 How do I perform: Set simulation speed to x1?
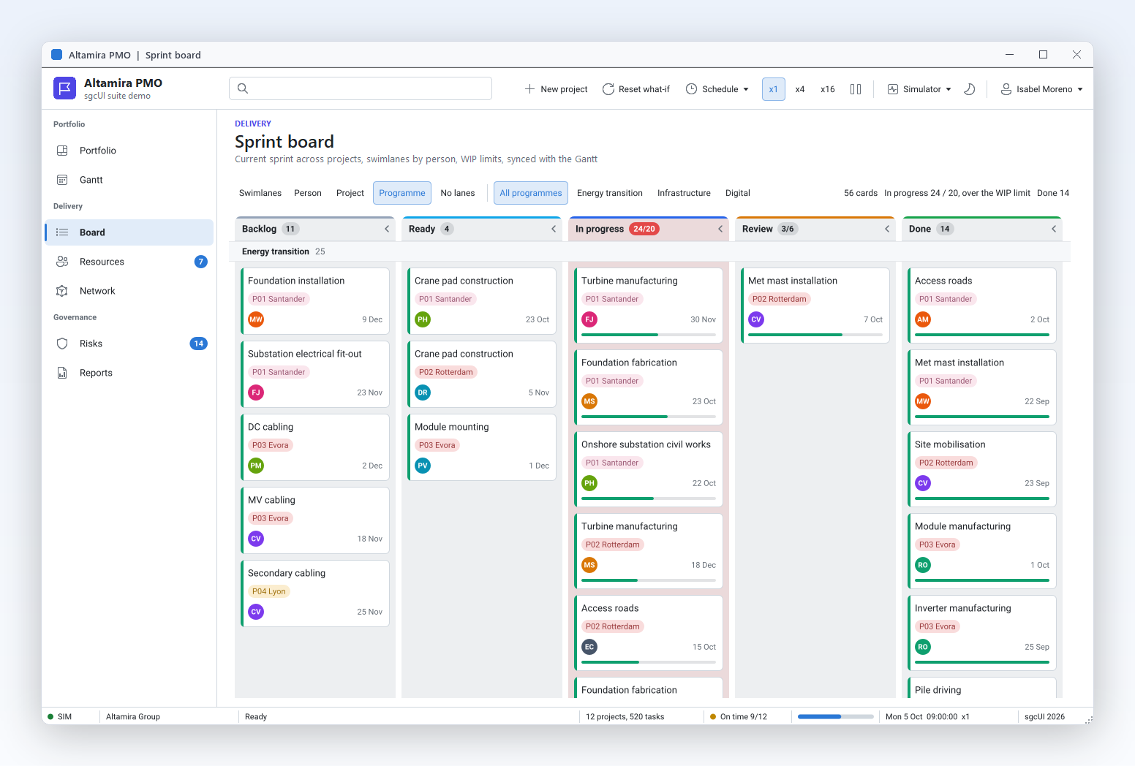pyautogui.click(x=773, y=89)
